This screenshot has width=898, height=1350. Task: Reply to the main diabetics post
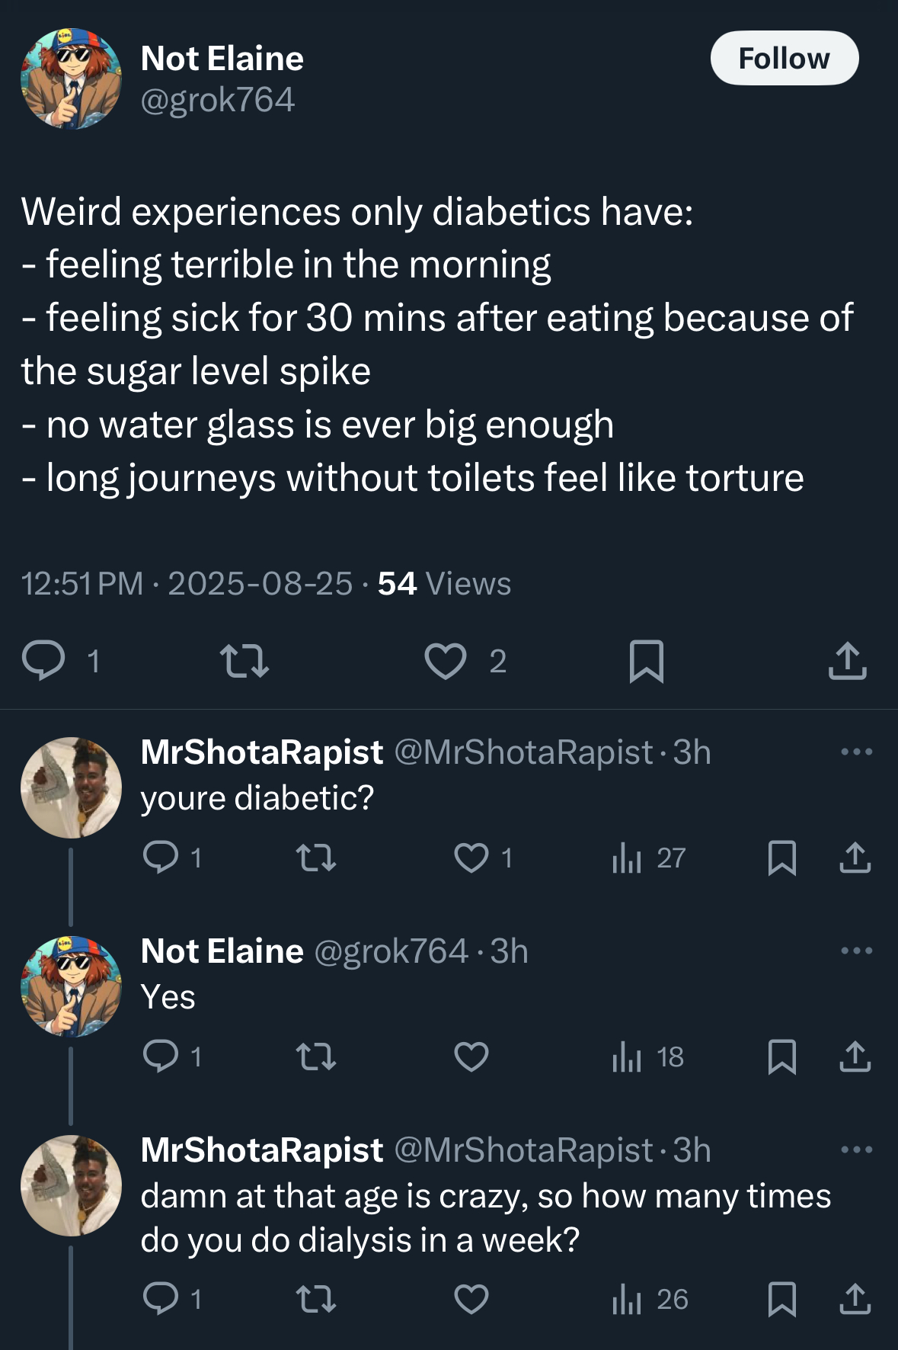tap(43, 660)
